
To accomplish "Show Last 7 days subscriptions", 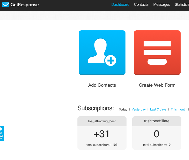I will (x=158, y=109).
